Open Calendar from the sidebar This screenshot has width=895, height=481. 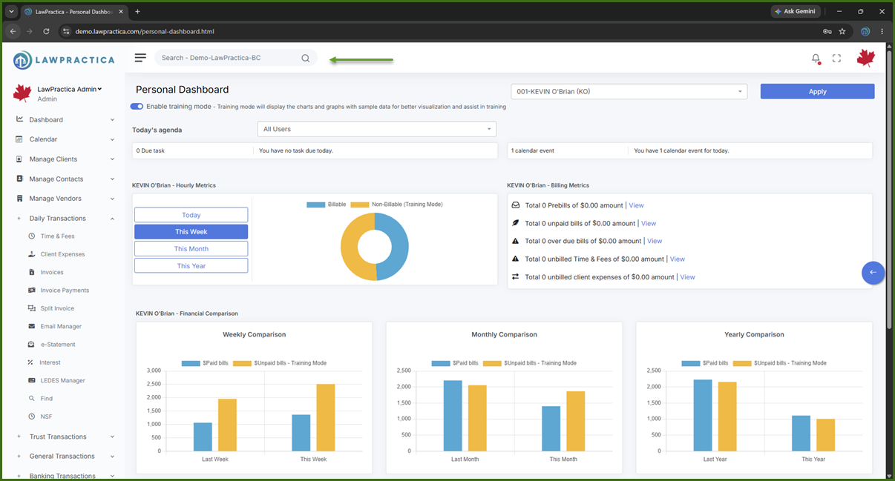coord(43,139)
